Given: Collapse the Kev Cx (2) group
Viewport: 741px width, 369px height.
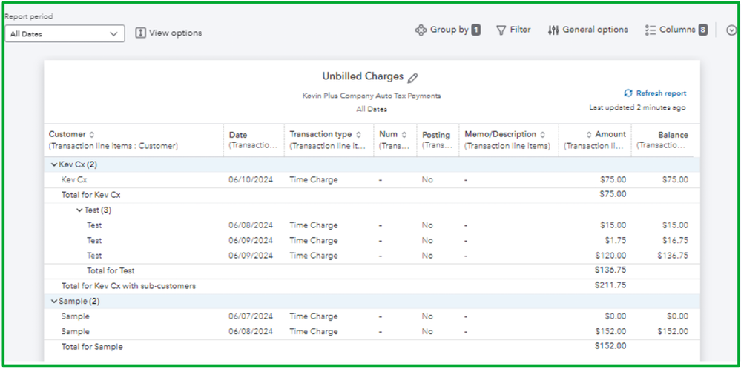Looking at the screenshot, I should point(54,164).
